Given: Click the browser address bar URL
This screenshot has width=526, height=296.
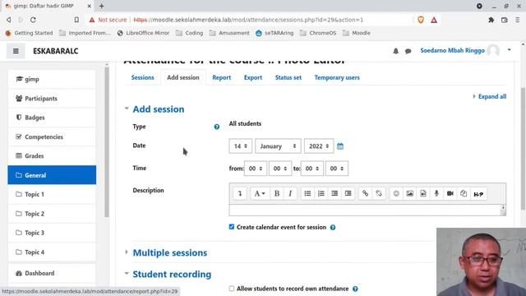Looking at the screenshot, I should 248,20.
